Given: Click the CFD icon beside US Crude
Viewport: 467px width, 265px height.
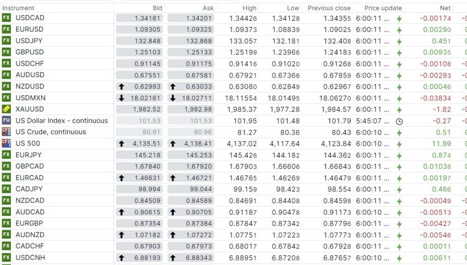Looking at the screenshot, I should pyautogui.click(x=6, y=132).
